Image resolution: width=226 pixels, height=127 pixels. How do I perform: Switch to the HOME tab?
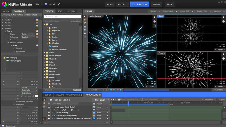coord(110,4)
